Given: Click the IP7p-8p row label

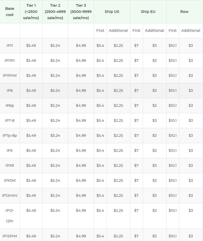Looking at the screenshot, I should coord(10,135).
